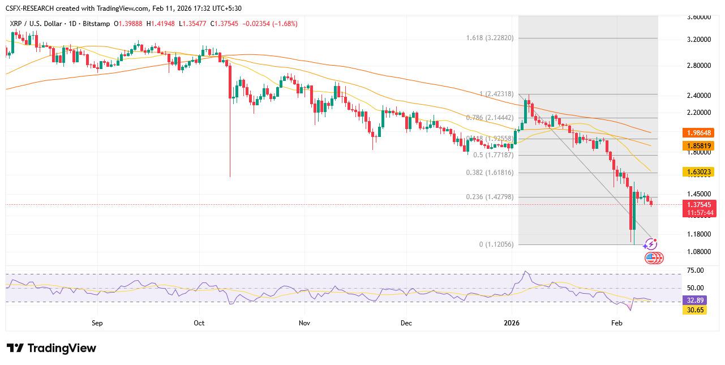This screenshot has height=365, width=725.
Task: Click the 0.382 (1.61816) Fibonacci label
Action: pyautogui.click(x=490, y=172)
